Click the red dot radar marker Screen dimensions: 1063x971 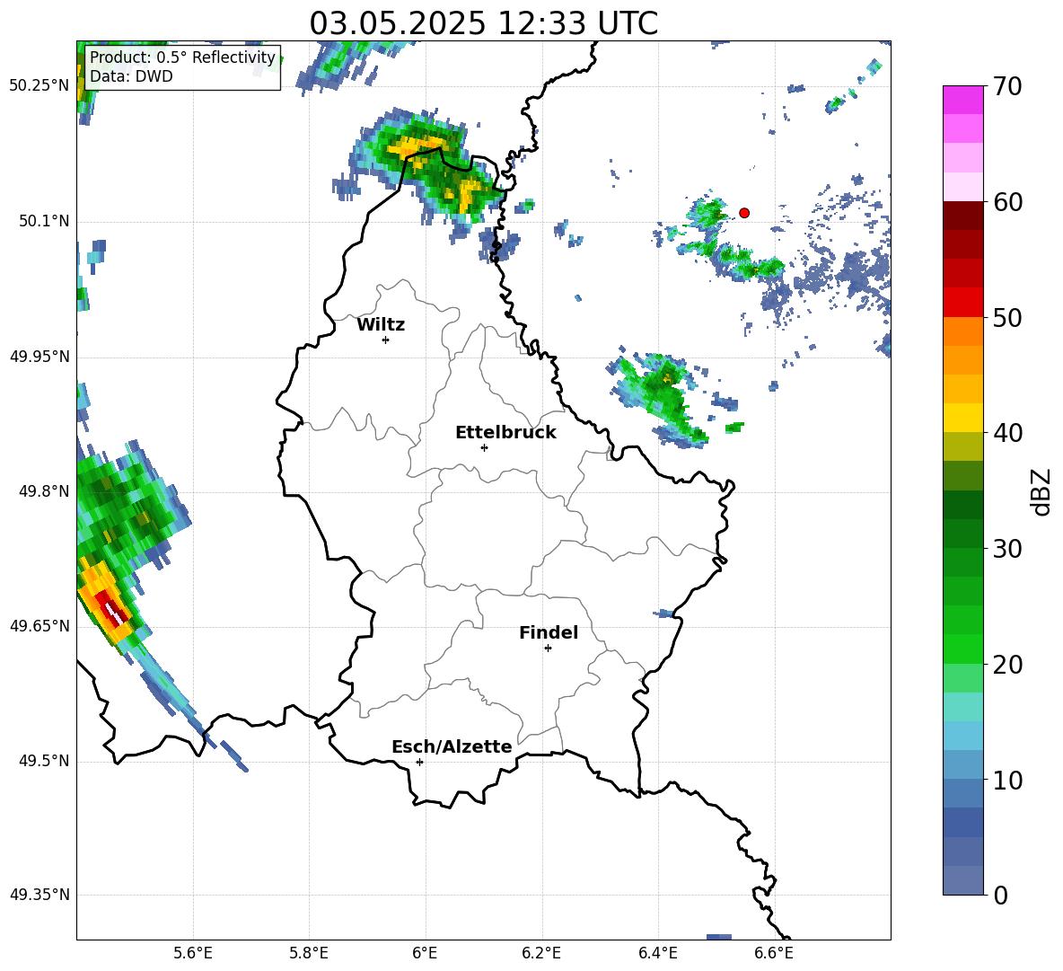(x=743, y=213)
